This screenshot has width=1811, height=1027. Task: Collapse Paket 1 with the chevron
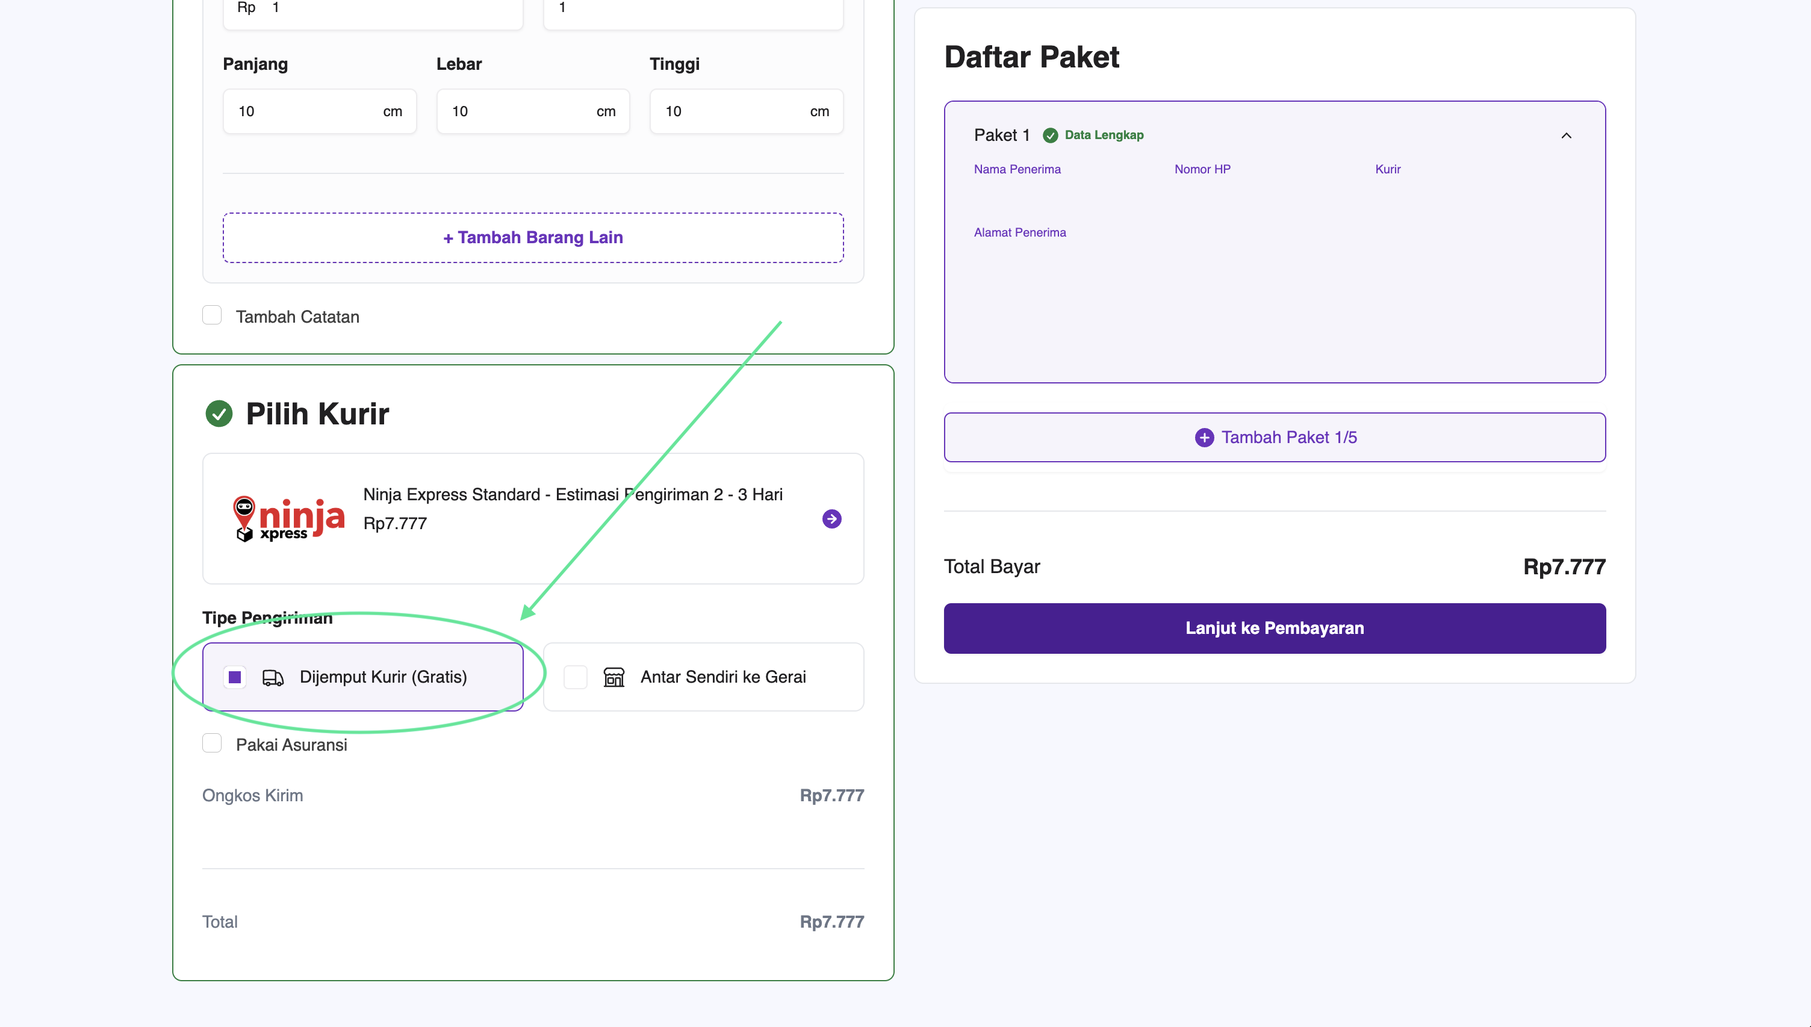[1565, 135]
